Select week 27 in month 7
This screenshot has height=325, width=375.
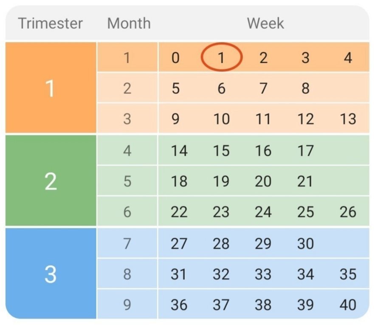(x=178, y=244)
